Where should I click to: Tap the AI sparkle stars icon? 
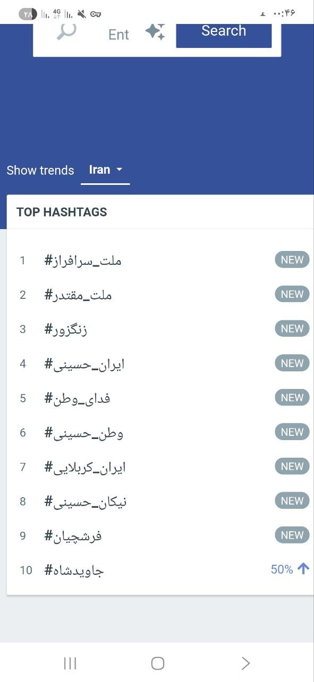[x=156, y=32]
